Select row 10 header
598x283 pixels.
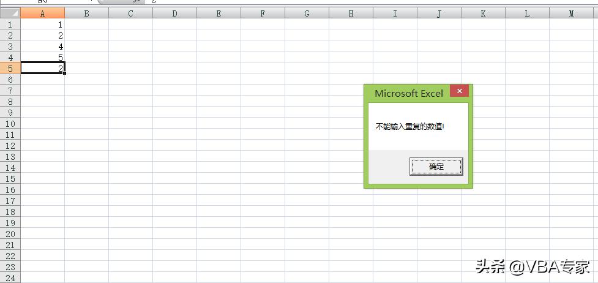tap(10, 124)
